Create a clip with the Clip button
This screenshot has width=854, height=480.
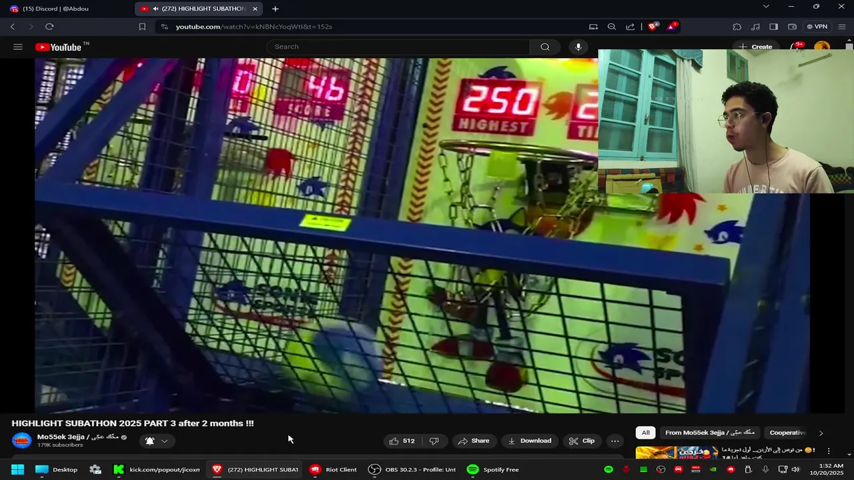tap(582, 441)
